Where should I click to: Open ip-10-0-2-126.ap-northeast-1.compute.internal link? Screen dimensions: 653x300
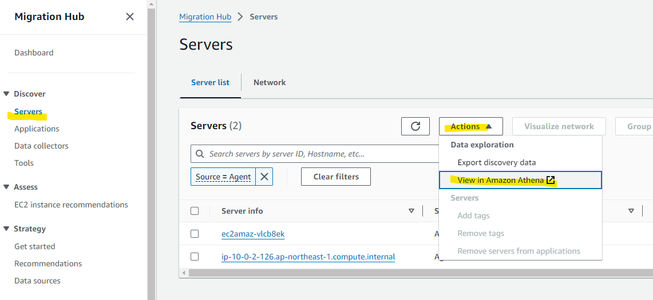click(308, 257)
